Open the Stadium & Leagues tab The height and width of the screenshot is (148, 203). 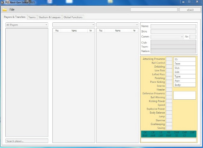click(x=50, y=17)
